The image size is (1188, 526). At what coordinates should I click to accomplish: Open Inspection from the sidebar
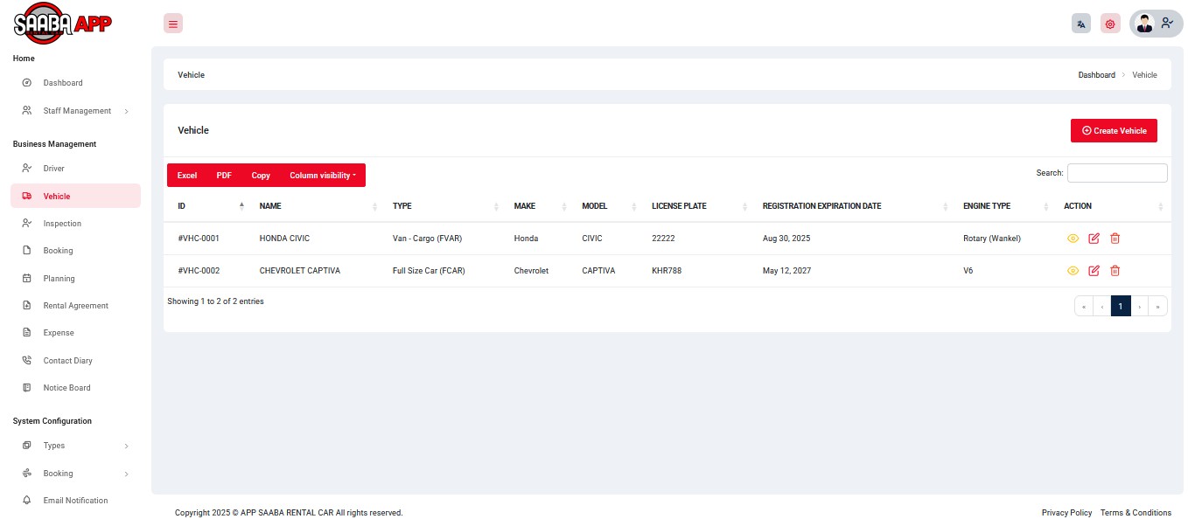62,224
